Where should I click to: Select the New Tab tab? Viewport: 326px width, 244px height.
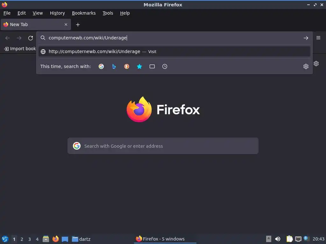click(x=36, y=24)
